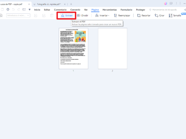Image resolution: width=186 pixels, height=139 pixels.
Task: Click the first greyed page layout icon
Action: (36, 16)
